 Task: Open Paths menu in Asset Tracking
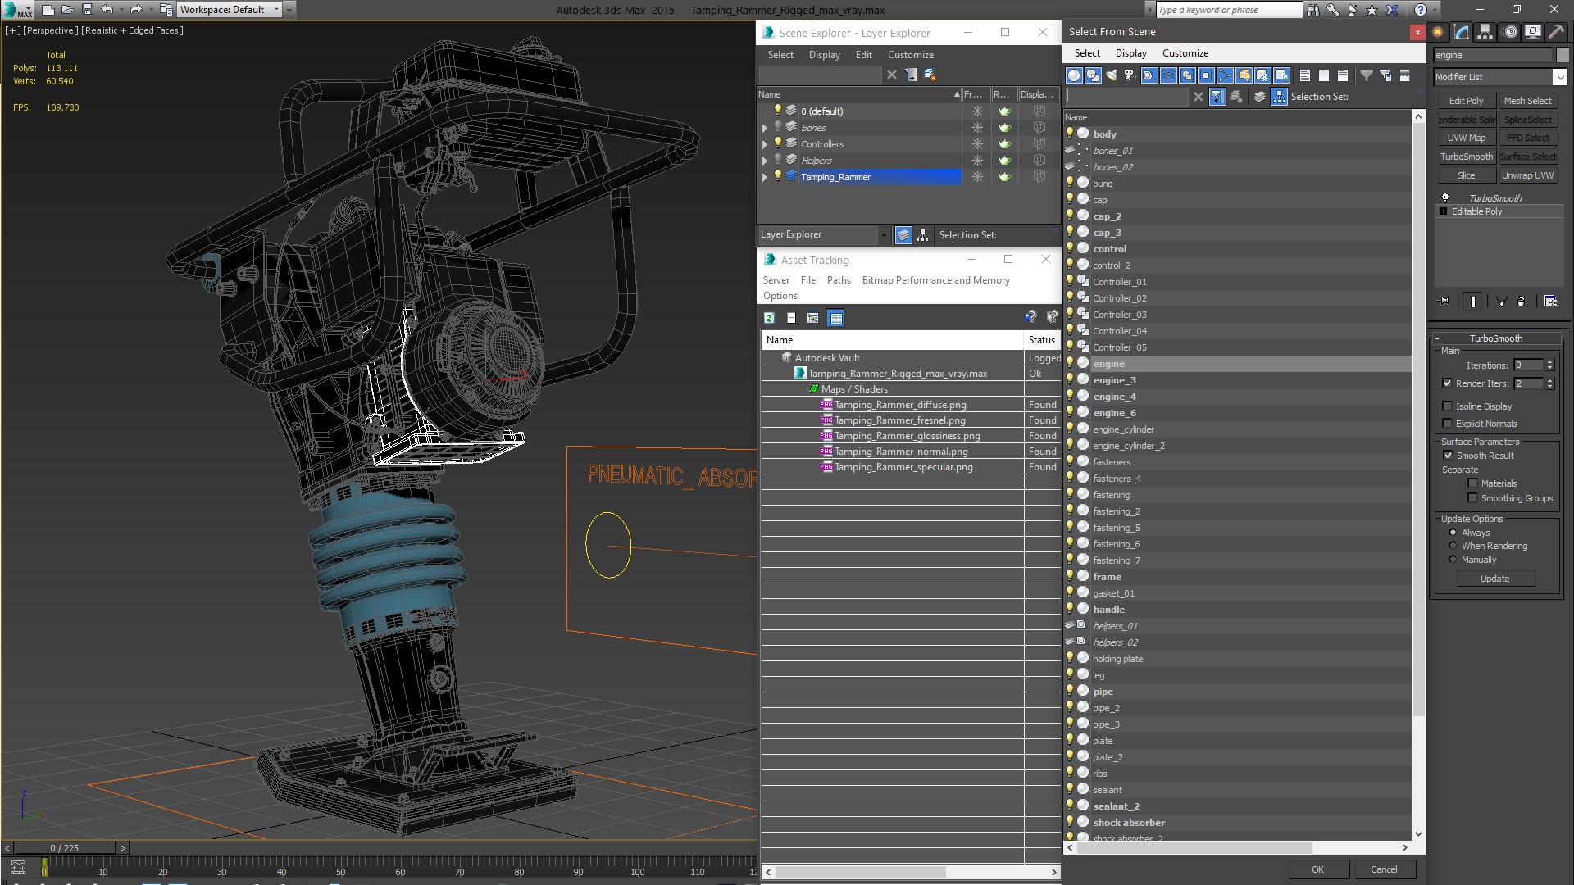click(x=838, y=280)
